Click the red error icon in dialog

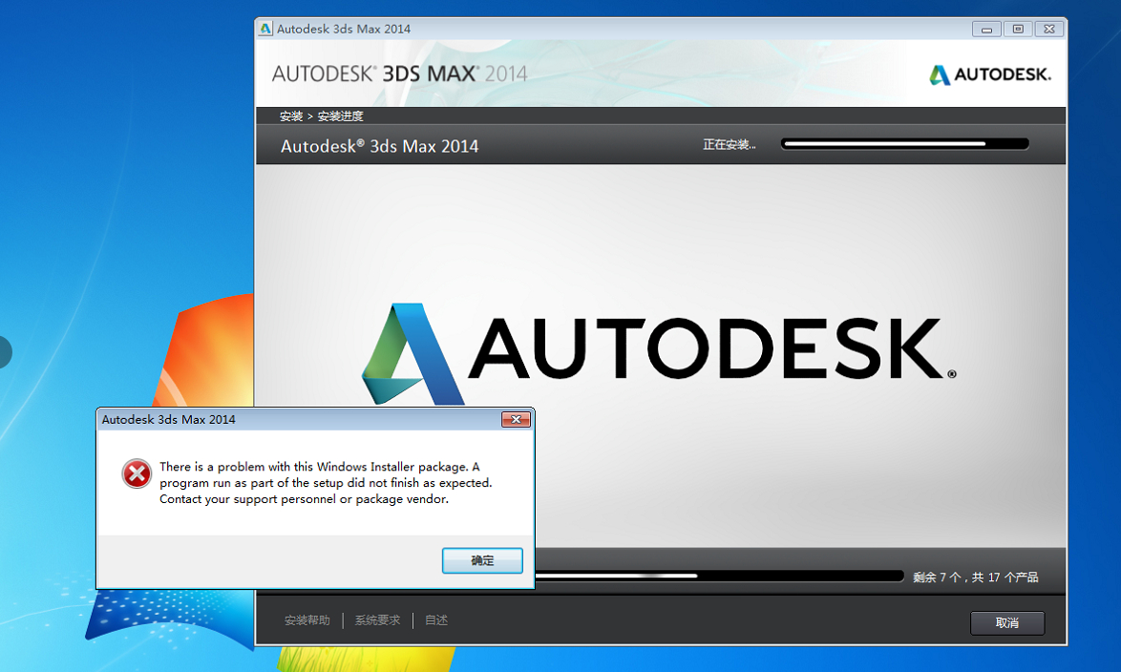137,474
